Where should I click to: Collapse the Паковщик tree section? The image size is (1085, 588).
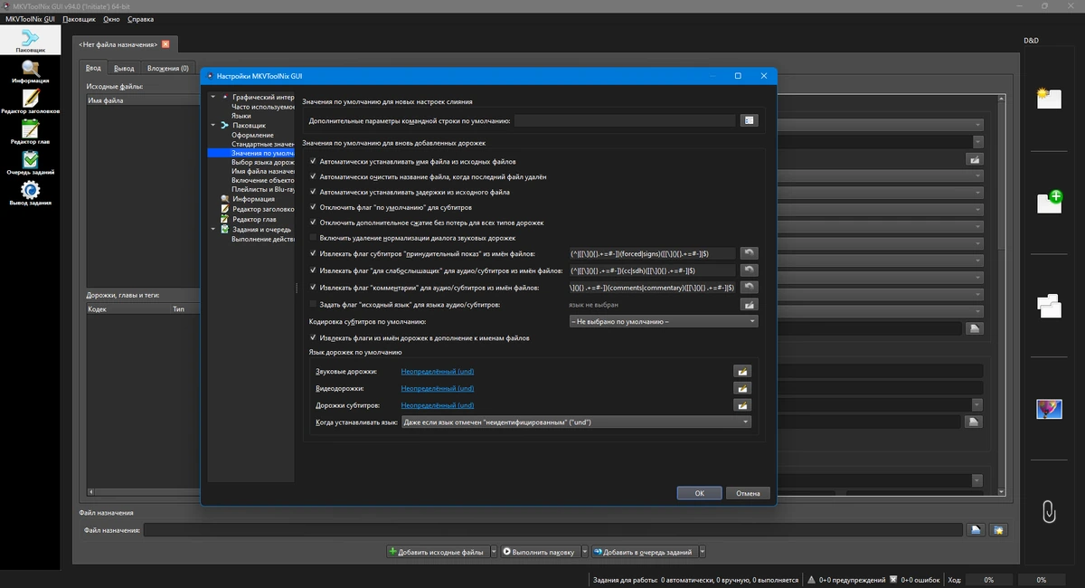pyautogui.click(x=213, y=125)
